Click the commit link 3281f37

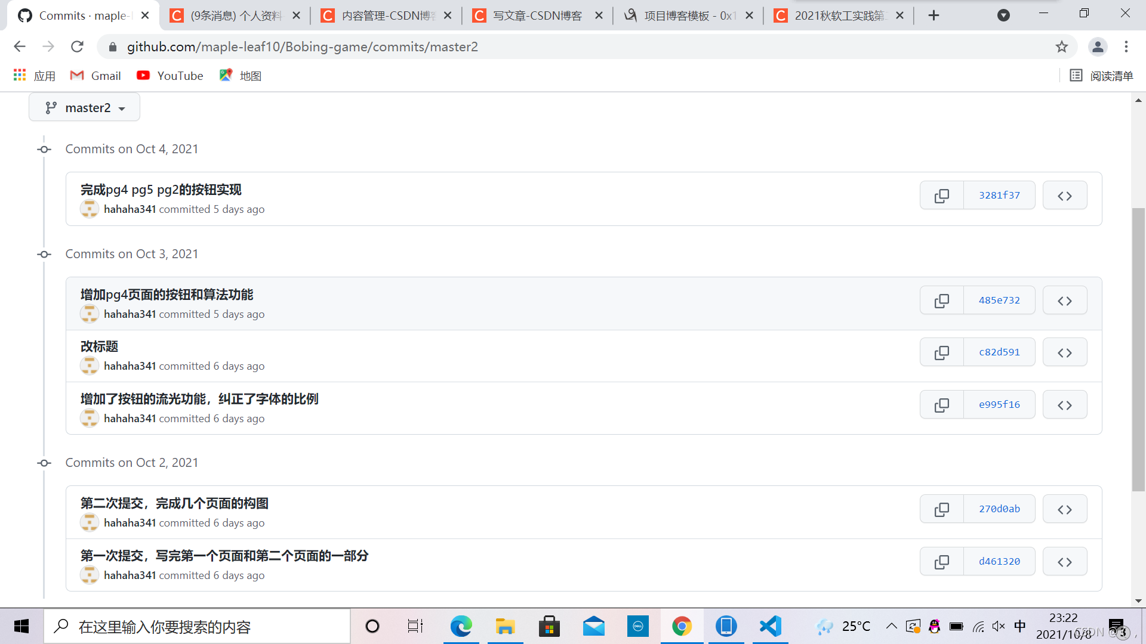click(999, 195)
